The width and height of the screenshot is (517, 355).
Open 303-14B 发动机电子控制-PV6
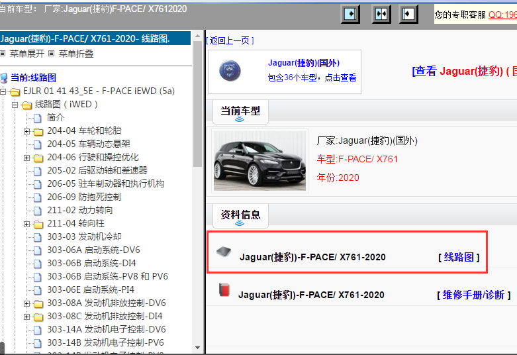(105, 342)
